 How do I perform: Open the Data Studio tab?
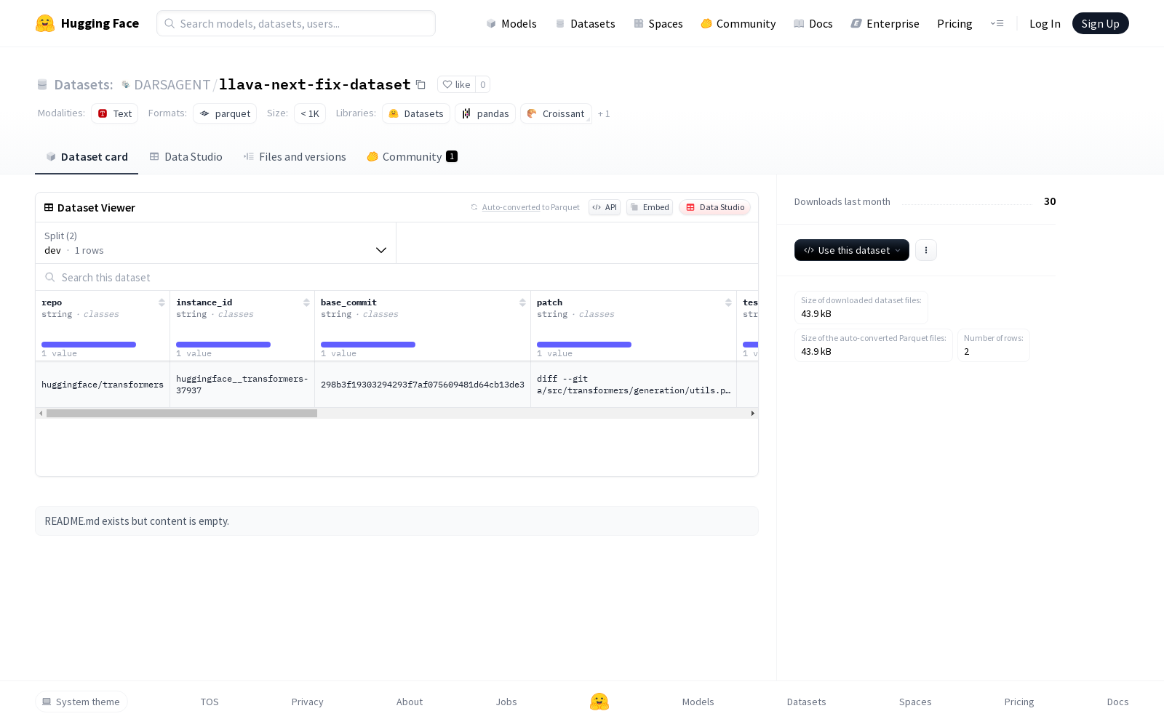tap(186, 156)
